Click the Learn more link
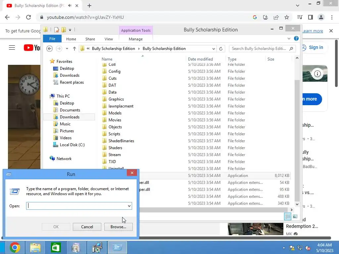 tap(313, 31)
